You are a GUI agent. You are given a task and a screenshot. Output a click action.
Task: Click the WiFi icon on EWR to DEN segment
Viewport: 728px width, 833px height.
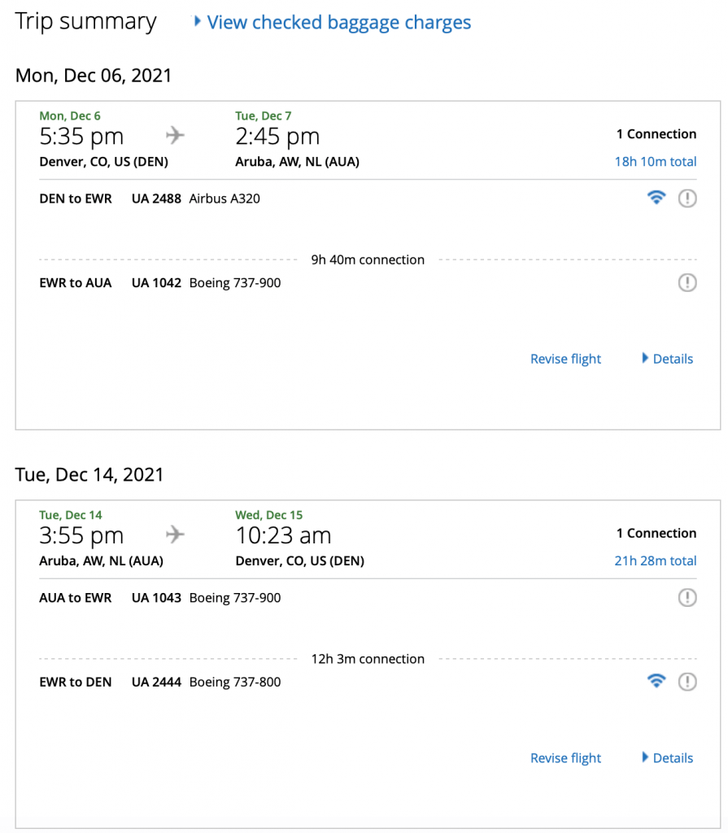click(656, 681)
